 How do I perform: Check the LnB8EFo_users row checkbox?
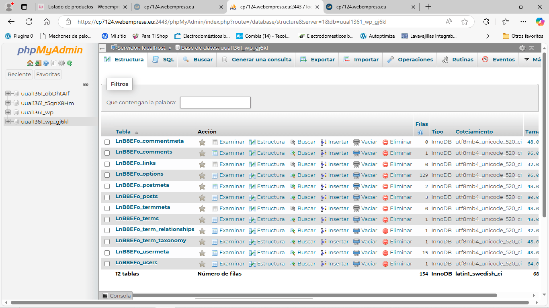107,264
